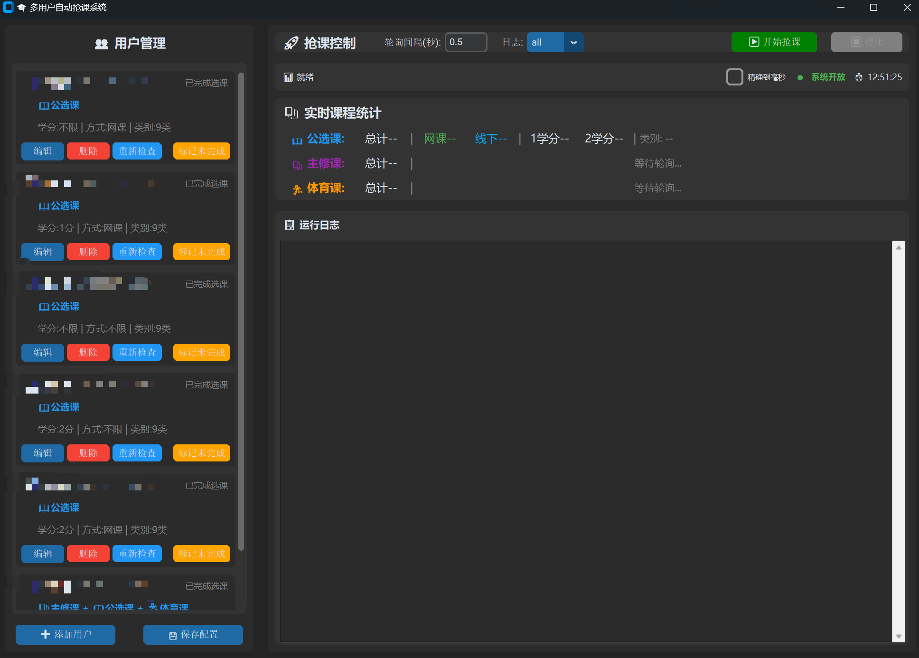Edit the user with 学分:1分 方式:网课
Image resolution: width=919 pixels, height=658 pixels.
click(x=43, y=252)
